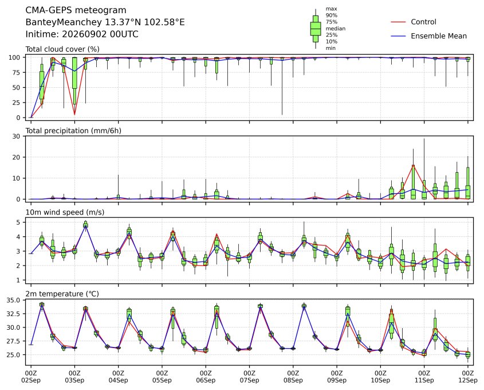
Task: Click the box-plot legend icon
Action: click(x=316, y=29)
